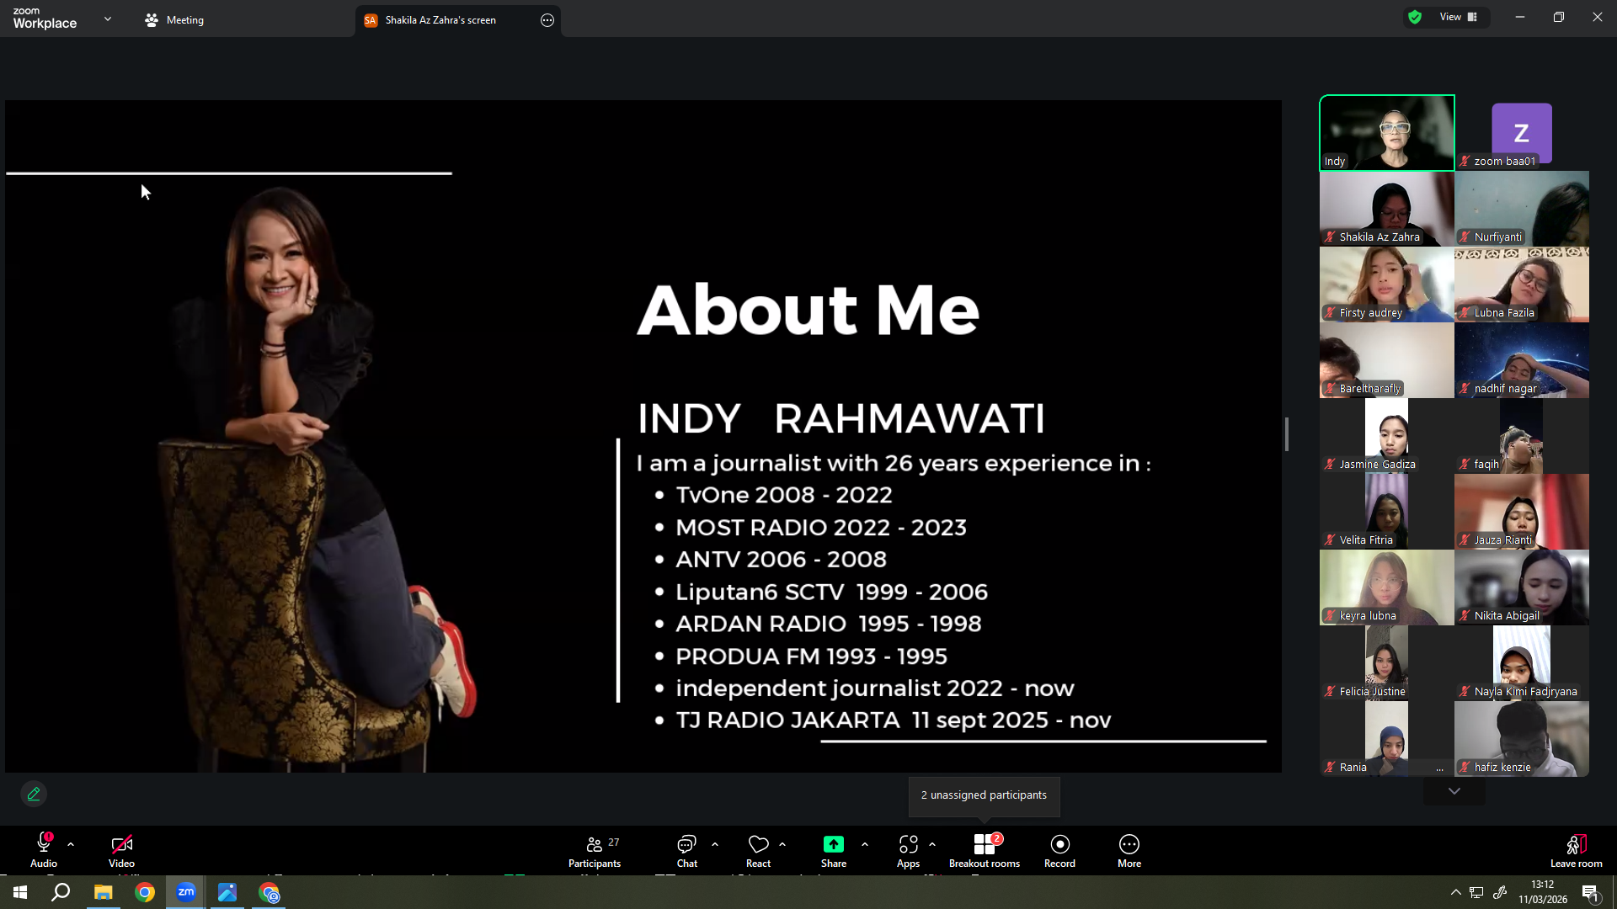Select Nurfiyanti's video thumbnail

pyautogui.click(x=1522, y=209)
